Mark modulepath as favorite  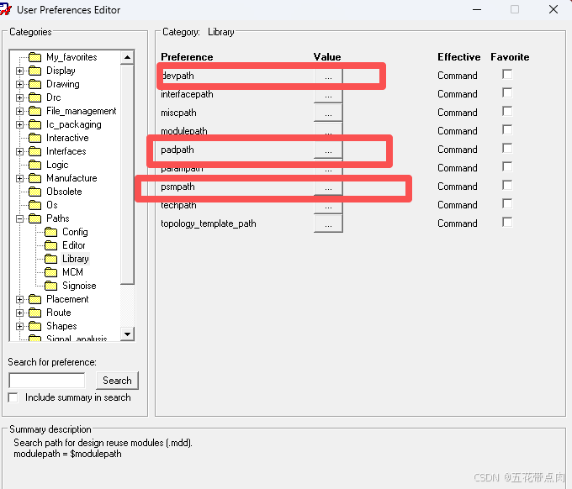[507, 129]
